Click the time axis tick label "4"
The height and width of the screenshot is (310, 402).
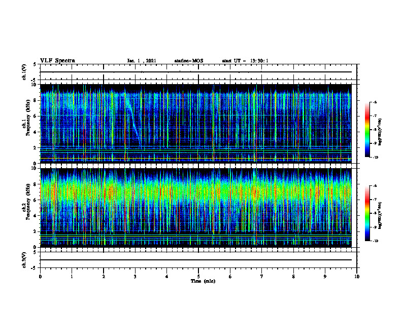pyautogui.click(x=167, y=277)
